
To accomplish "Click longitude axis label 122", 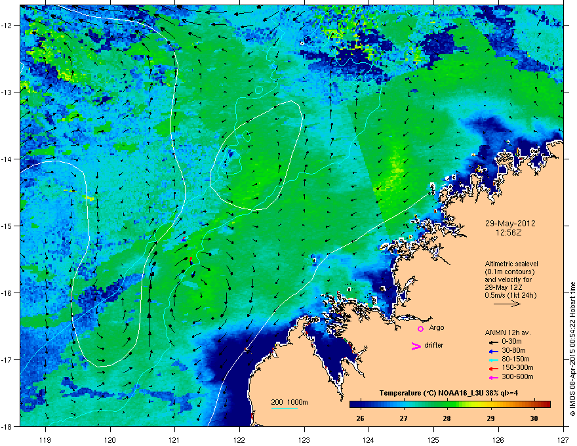I will click(x=239, y=439).
